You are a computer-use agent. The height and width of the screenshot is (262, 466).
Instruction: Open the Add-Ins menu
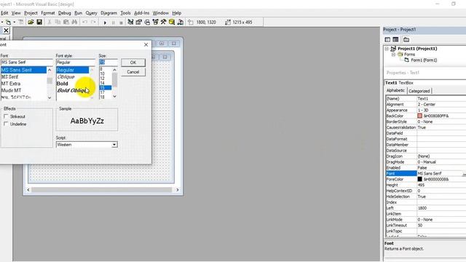pyautogui.click(x=142, y=13)
